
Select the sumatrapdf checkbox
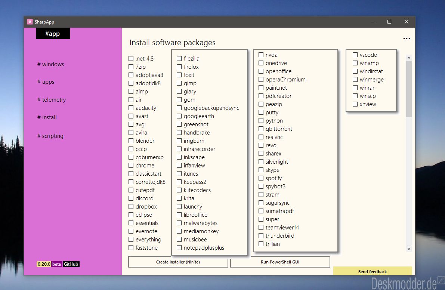pyautogui.click(x=261, y=211)
